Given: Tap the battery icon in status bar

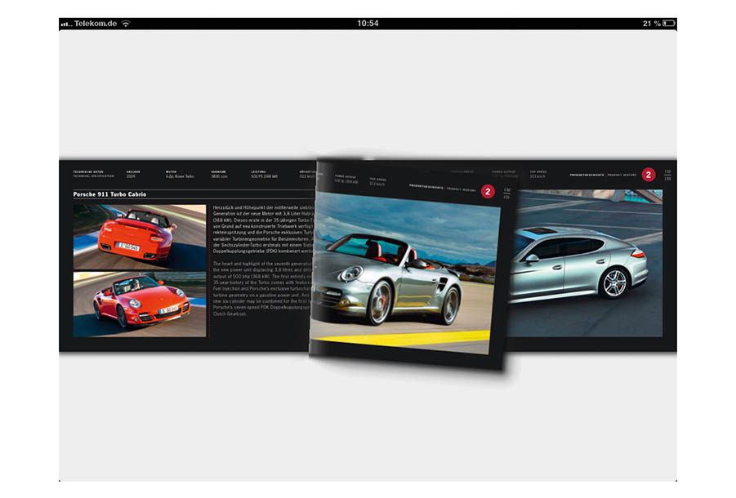Looking at the screenshot, I should coord(669,23).
